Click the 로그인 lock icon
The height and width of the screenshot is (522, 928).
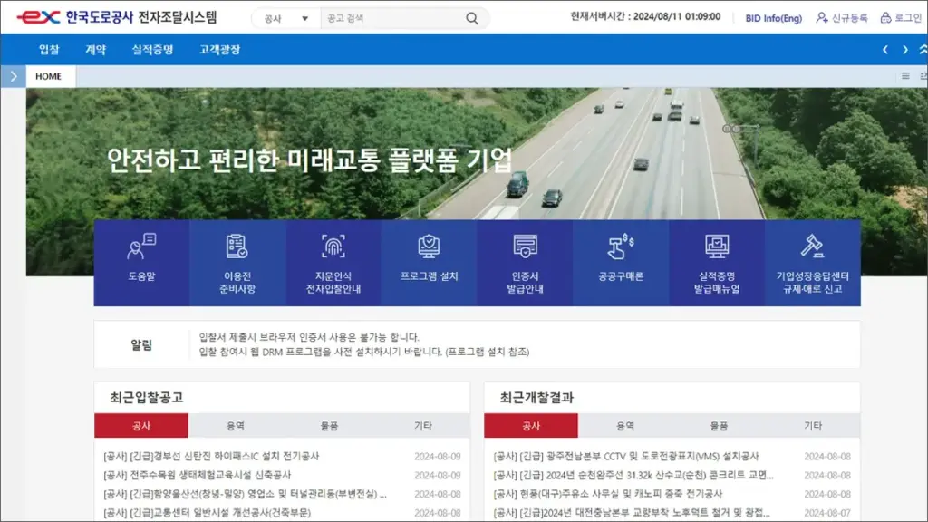pos(885,18)
